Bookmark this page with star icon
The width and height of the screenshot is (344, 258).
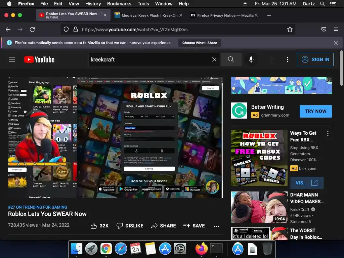coord(290,30)
